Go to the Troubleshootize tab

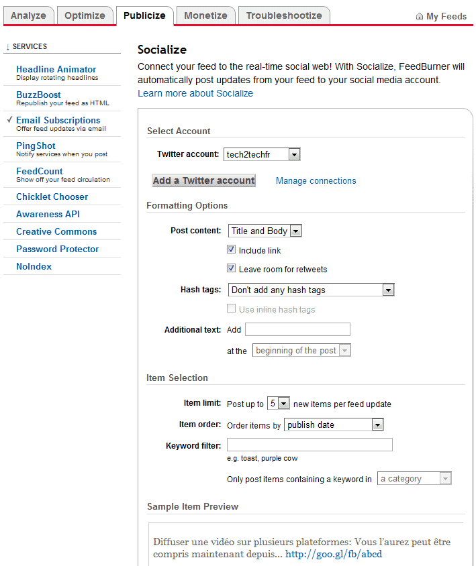pos(284,15)
